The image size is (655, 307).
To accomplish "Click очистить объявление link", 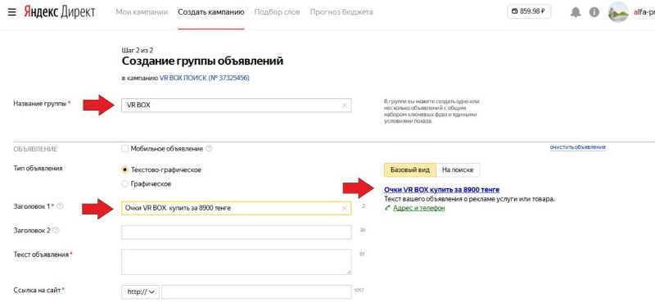I will pos(578,147).
